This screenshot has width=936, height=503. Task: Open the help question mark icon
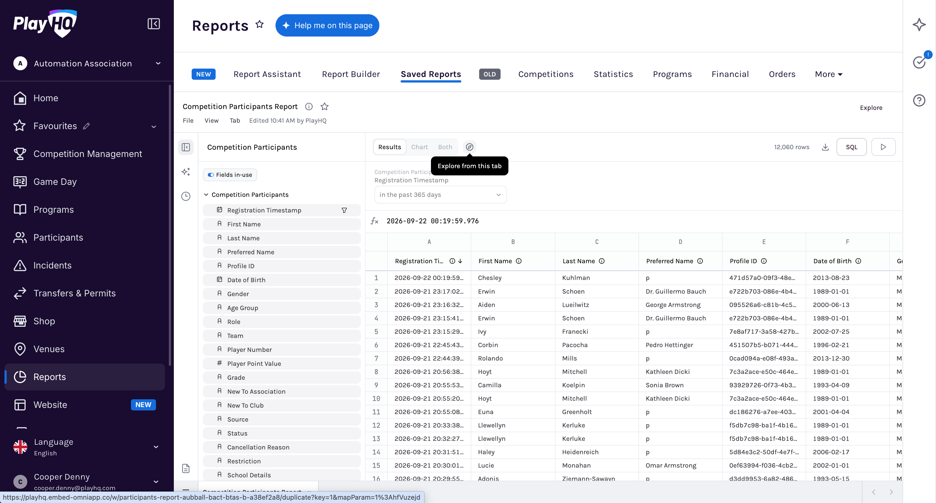click(x=919, y=100)
